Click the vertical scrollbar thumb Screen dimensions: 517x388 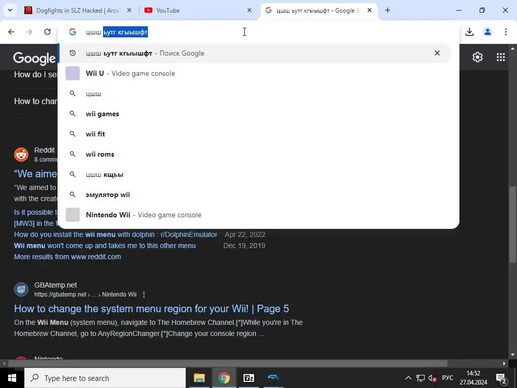(x=512, y=224)
